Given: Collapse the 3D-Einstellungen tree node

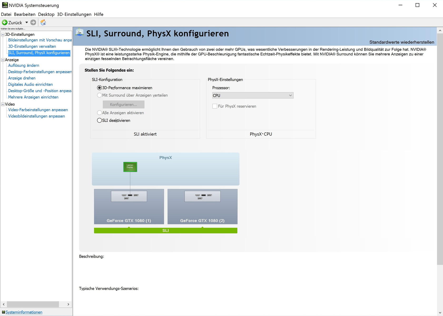Looking at the screenshot, I should point(3,34).
